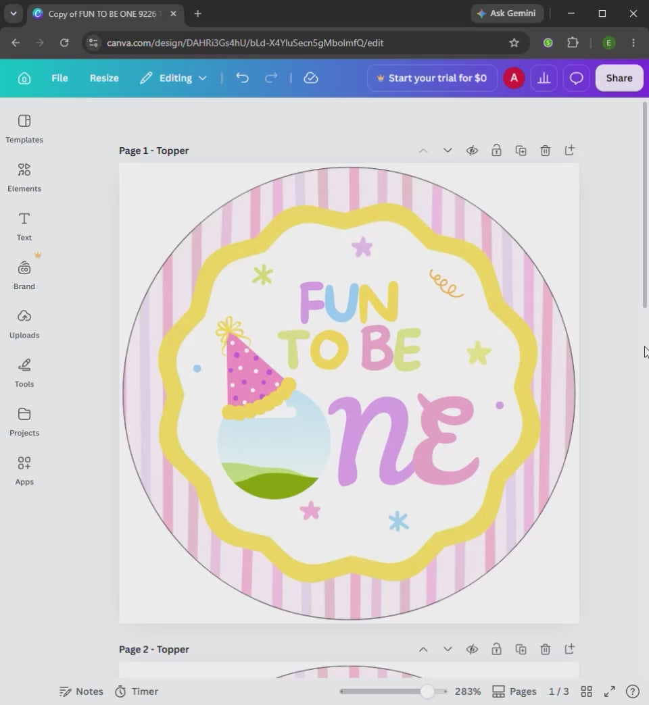
Task: Toggle the Notes panel
Action: click(81, 691)
